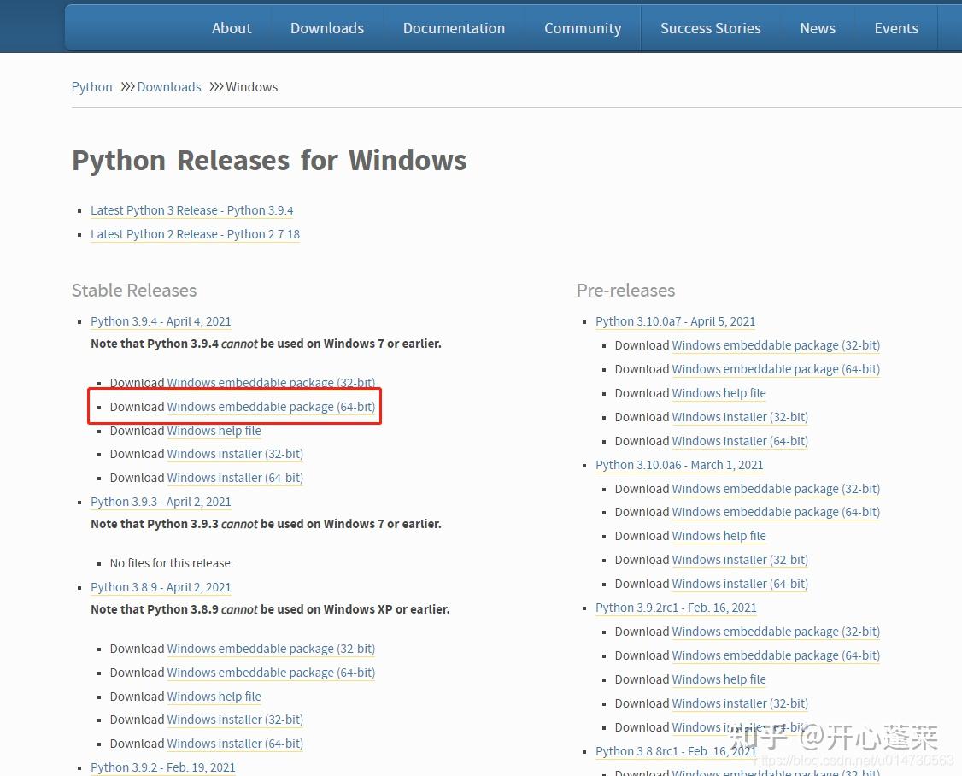Open the Python 3.10.0a7 pre-release page
This screenshot has width=962, height=776.
pos(675,321)
